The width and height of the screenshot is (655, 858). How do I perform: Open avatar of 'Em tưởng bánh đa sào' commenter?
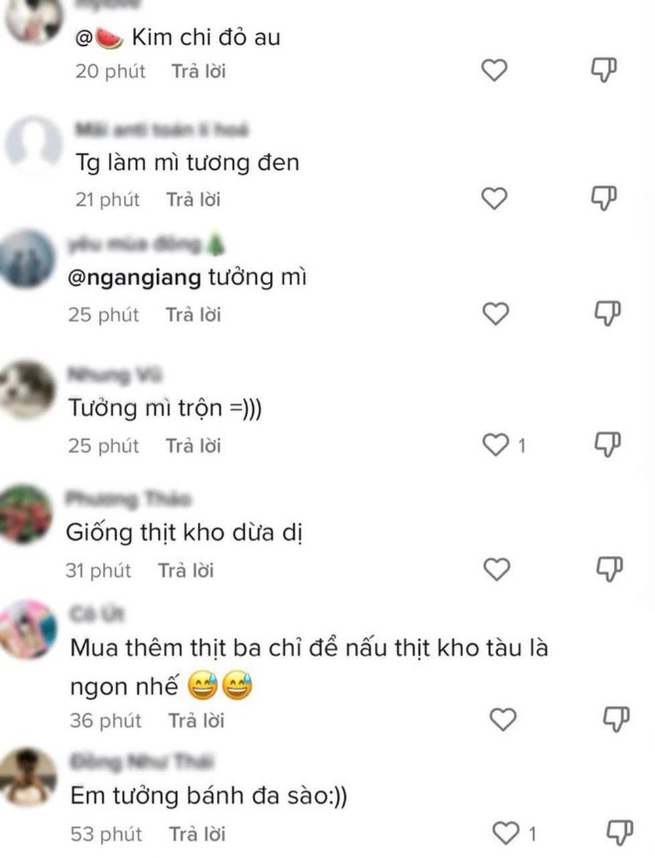click(28, 776)
